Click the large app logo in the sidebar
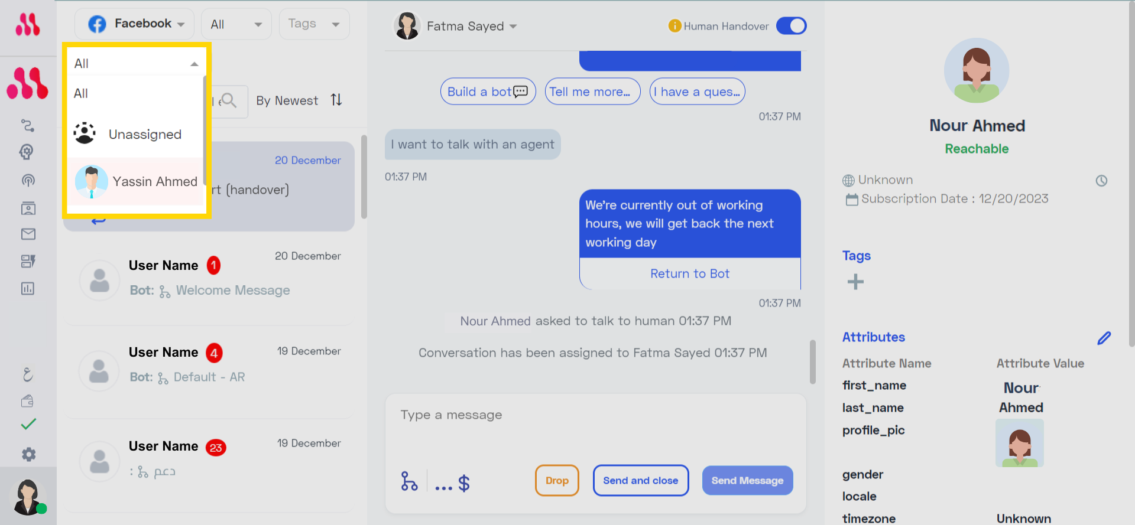Screen dimensions: 1135x525 tap(27, 83)
